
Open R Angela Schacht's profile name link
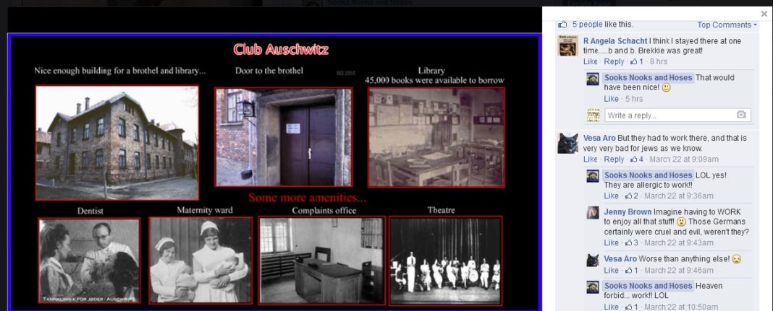tap(615, 41)
